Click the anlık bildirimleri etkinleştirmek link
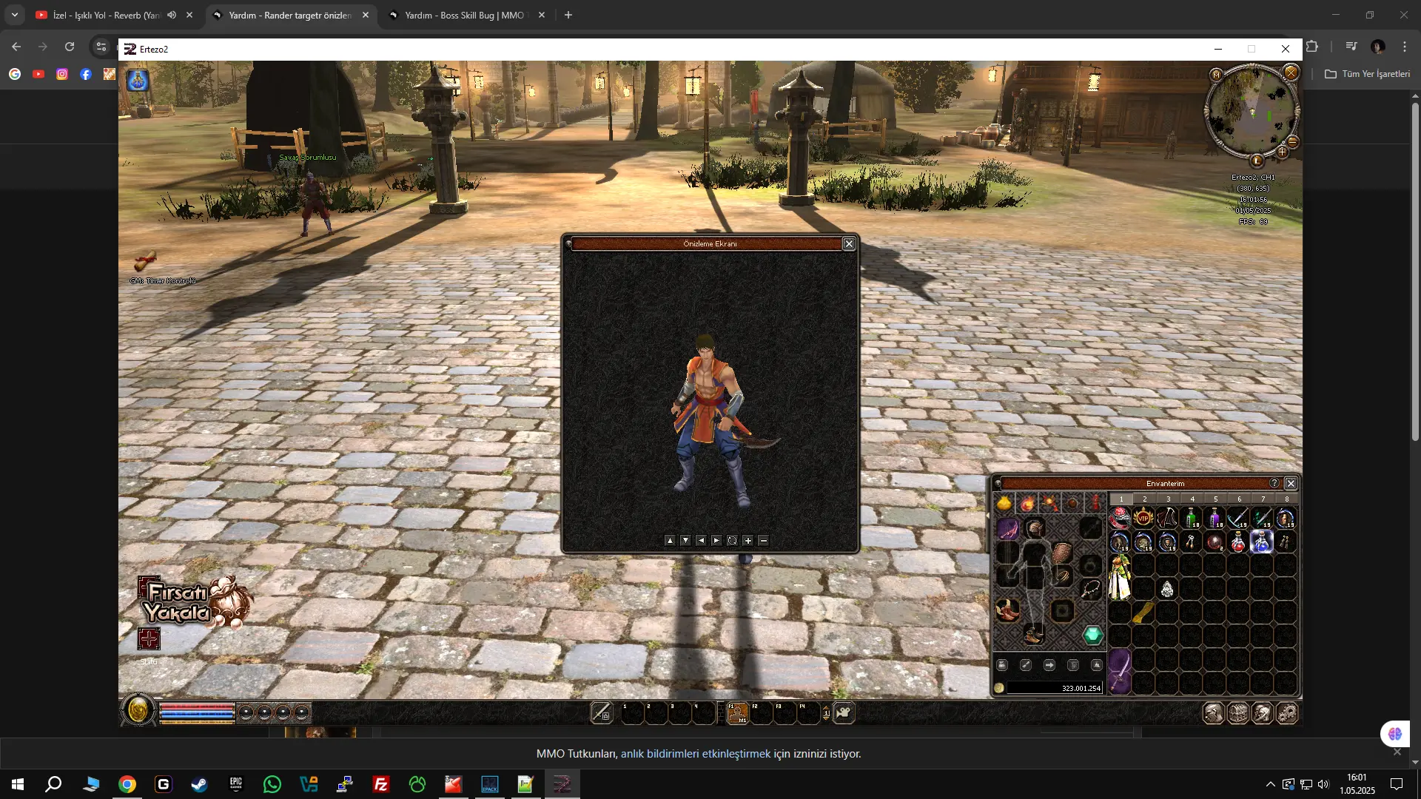 pos(695,754)
